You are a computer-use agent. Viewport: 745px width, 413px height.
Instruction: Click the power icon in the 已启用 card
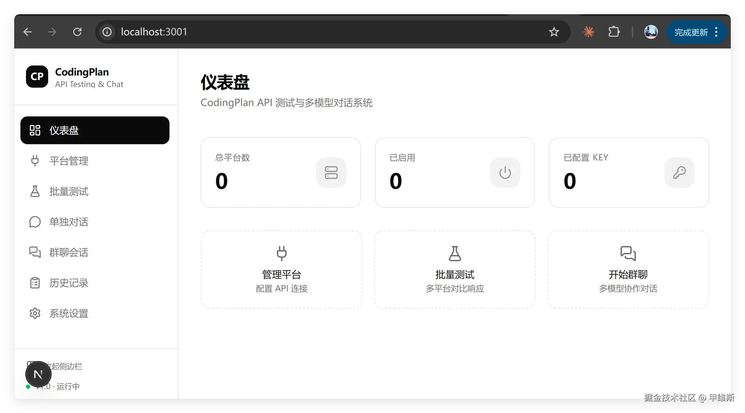pyautogui.click(x=505, y=173)
